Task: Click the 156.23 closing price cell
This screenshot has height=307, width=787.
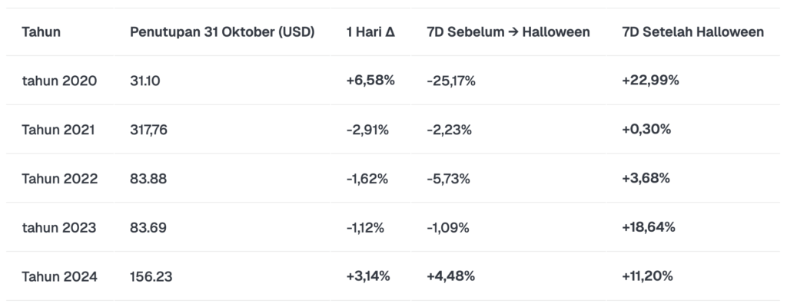Action: pyautogui.click(x=153, y=277)
